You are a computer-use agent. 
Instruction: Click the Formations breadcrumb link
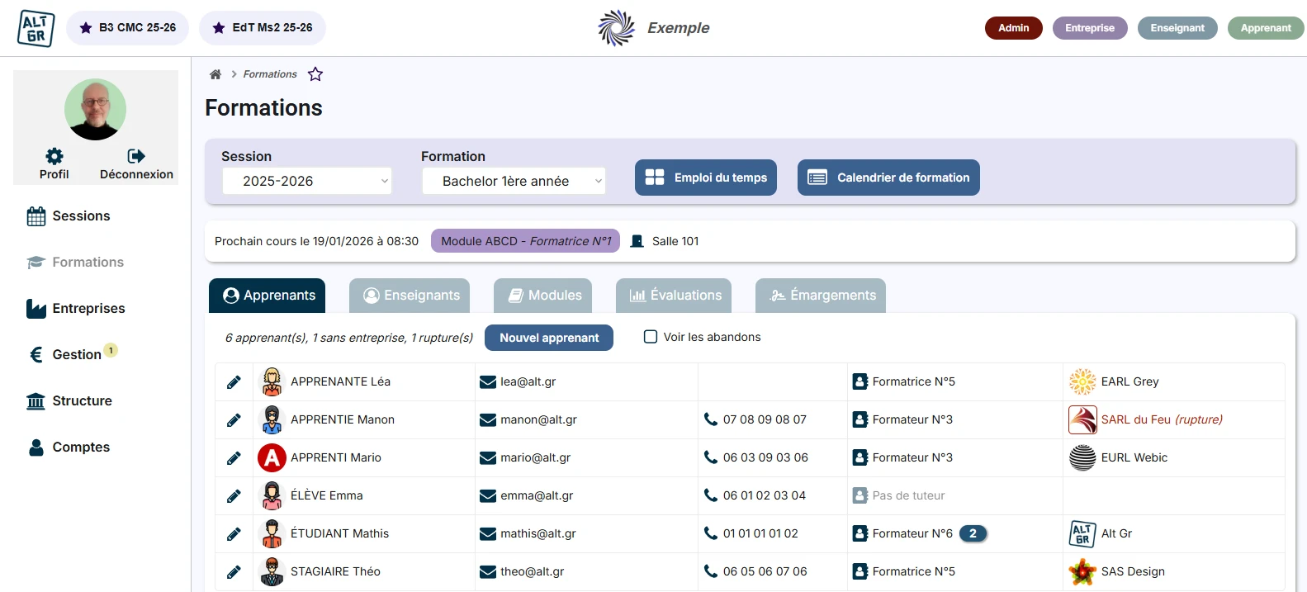(x=270, y=74)
